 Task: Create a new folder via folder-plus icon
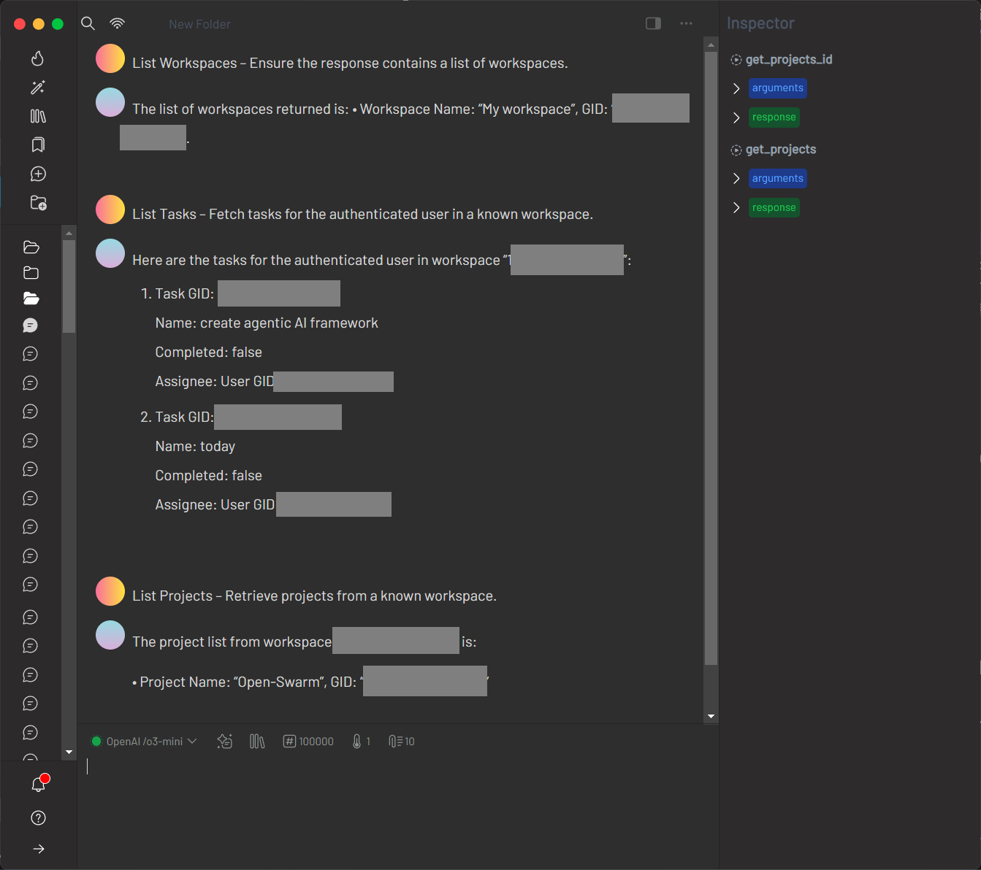pyautogui.click(x=38, y=203)
